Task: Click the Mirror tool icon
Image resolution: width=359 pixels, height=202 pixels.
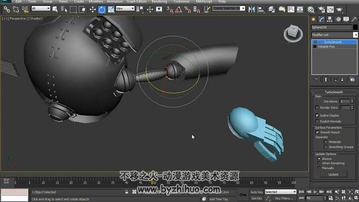Action: coord(252,10)
